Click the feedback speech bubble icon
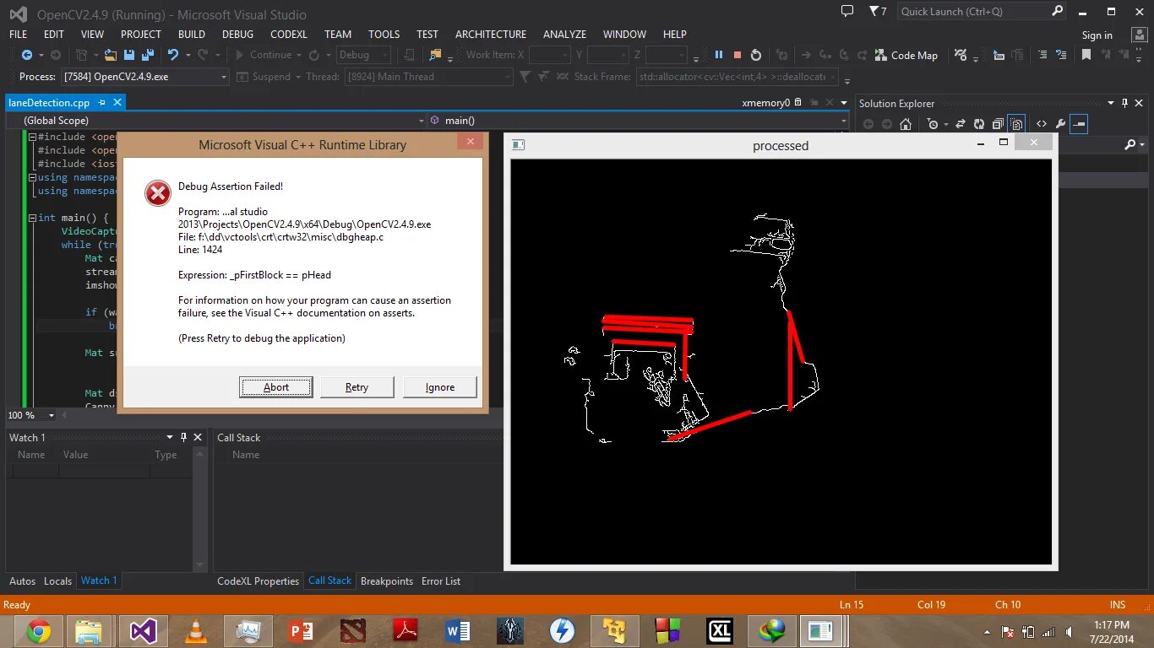 click(x=847, y=11)
